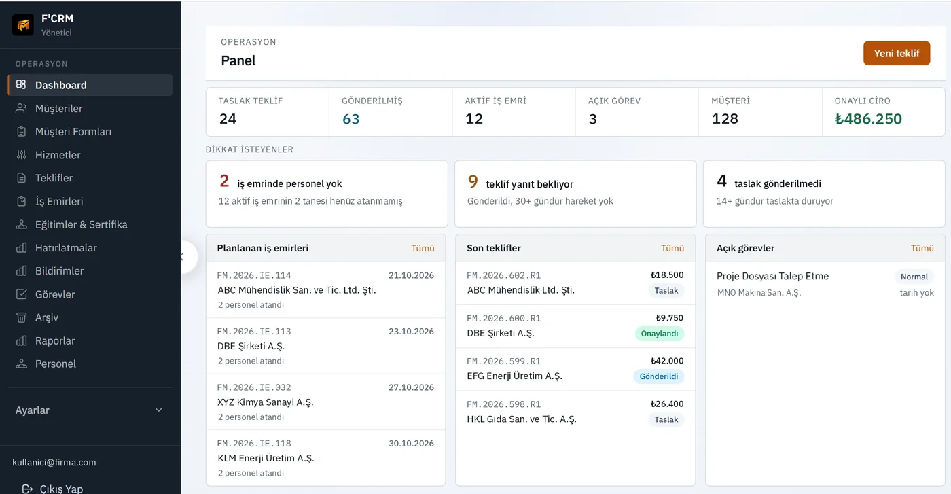
Task: Click the Personel user icon
Action: click(x=22, y=364)
